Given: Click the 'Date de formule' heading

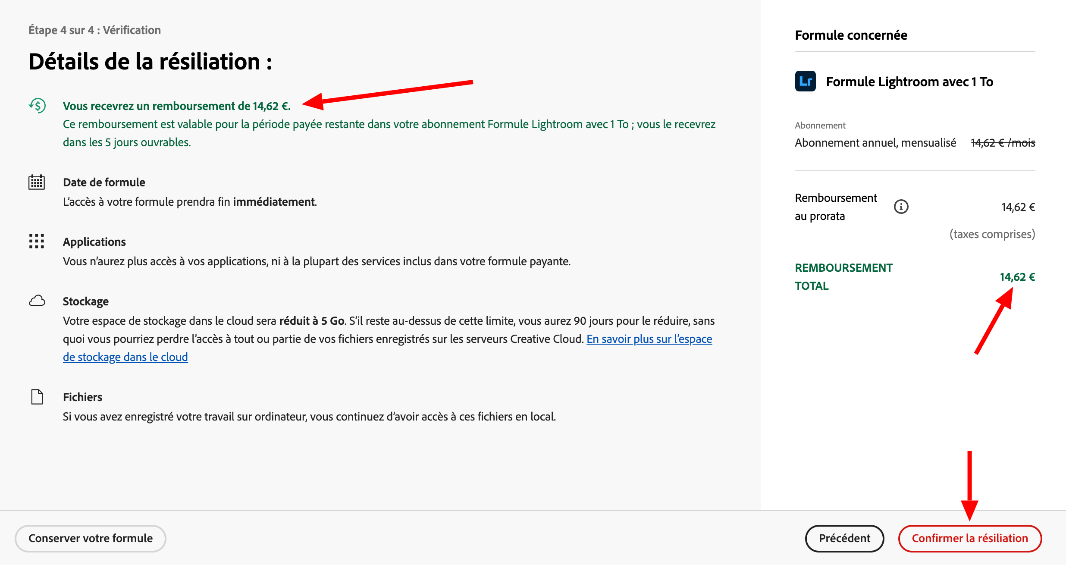Looking at the screenshot, I should click(x=104, y=182).
